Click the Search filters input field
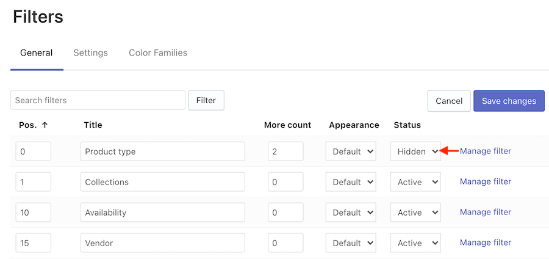 click(x=98, y=100)
